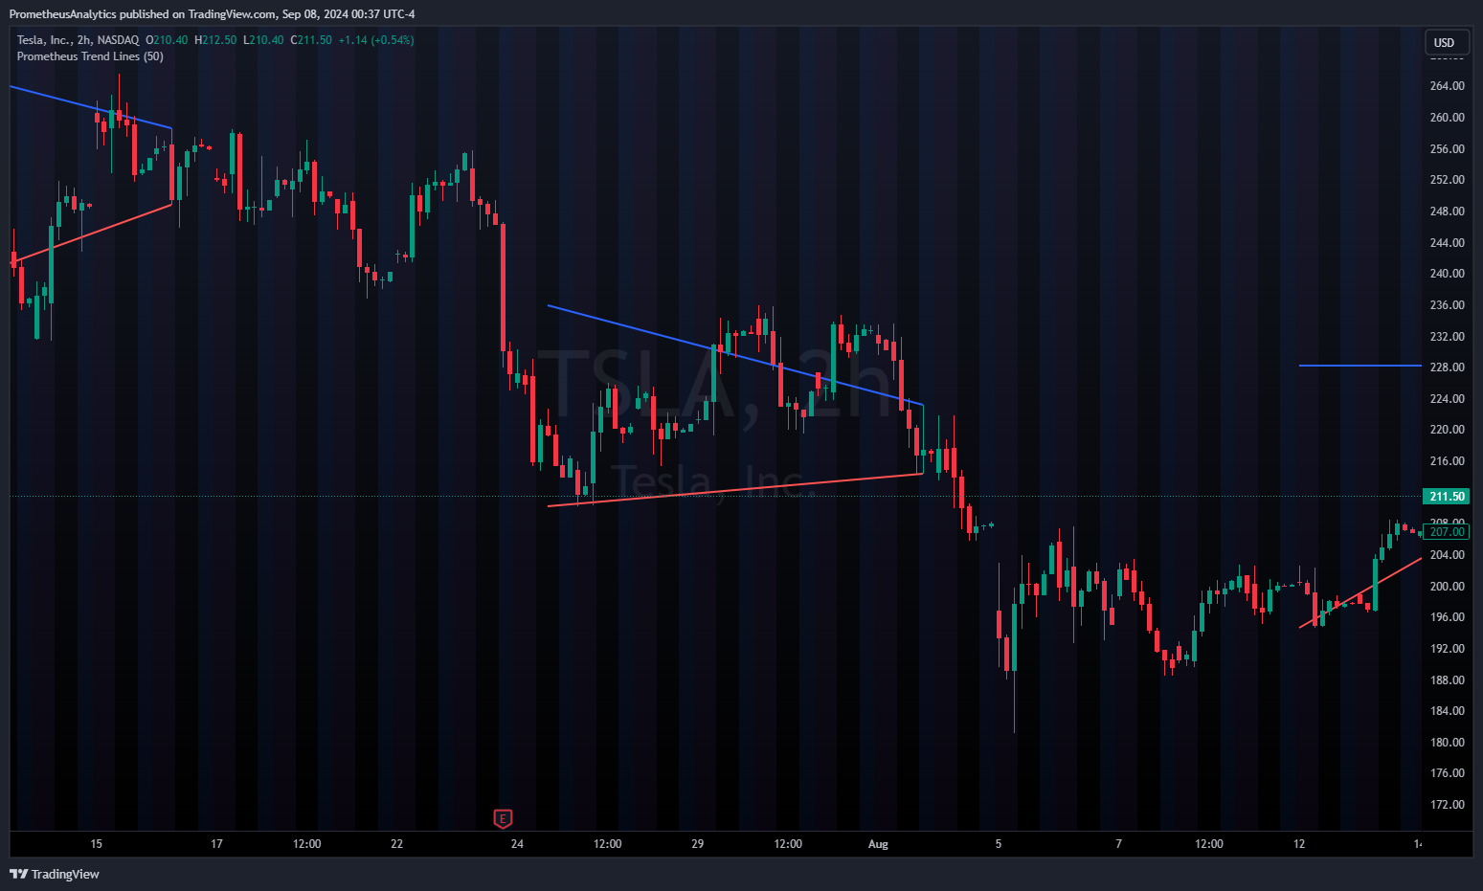
Task: Click the close value C211.50
Action: [x=311, y=40]
